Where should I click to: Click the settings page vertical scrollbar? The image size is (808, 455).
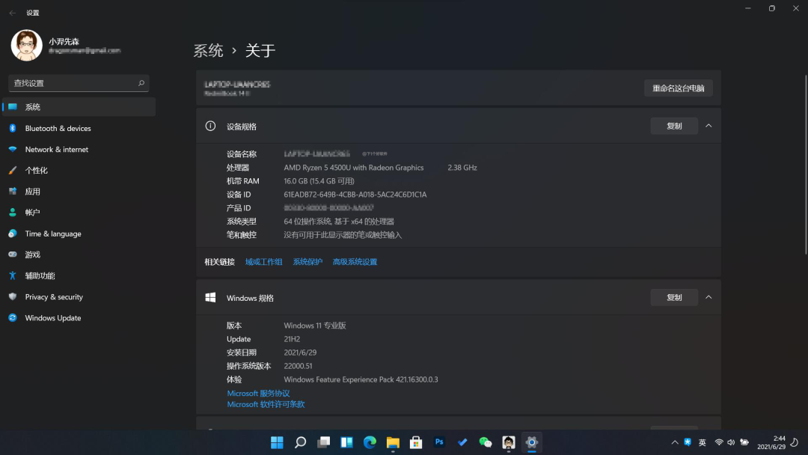click(x=806, y=165)
